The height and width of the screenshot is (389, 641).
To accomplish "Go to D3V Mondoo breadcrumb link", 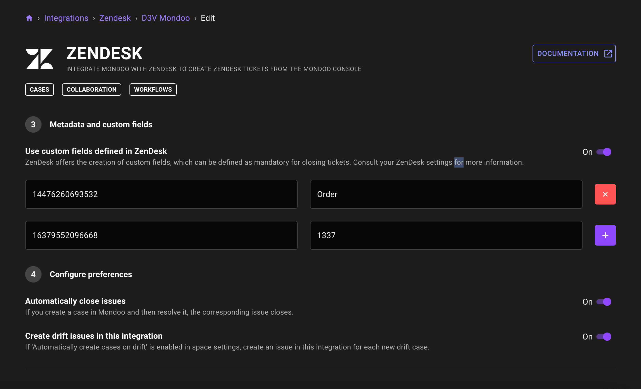I will 166,18.
